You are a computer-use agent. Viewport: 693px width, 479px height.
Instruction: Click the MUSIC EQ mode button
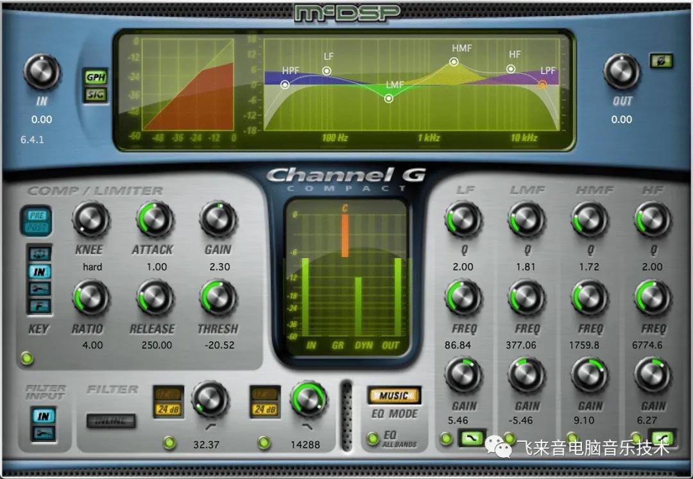click(393, 396)
